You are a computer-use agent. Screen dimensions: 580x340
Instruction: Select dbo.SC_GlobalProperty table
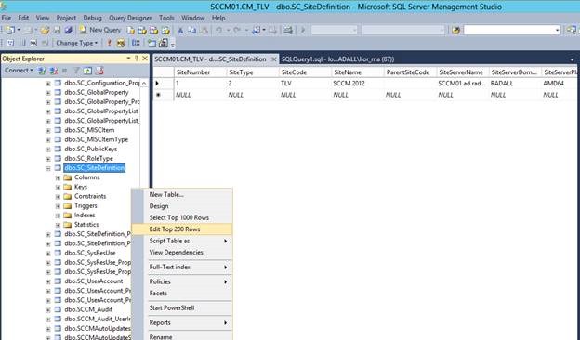[x=96, y=92]
